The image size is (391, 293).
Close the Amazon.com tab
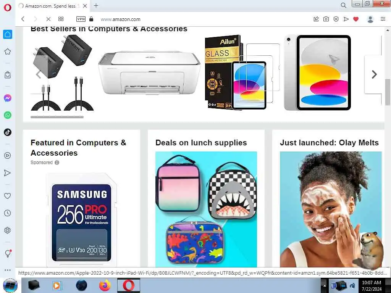[x=85, y=6]
